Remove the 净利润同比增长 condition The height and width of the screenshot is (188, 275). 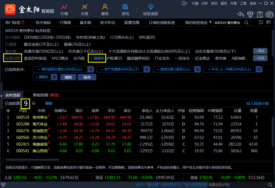tap(91, 69)
